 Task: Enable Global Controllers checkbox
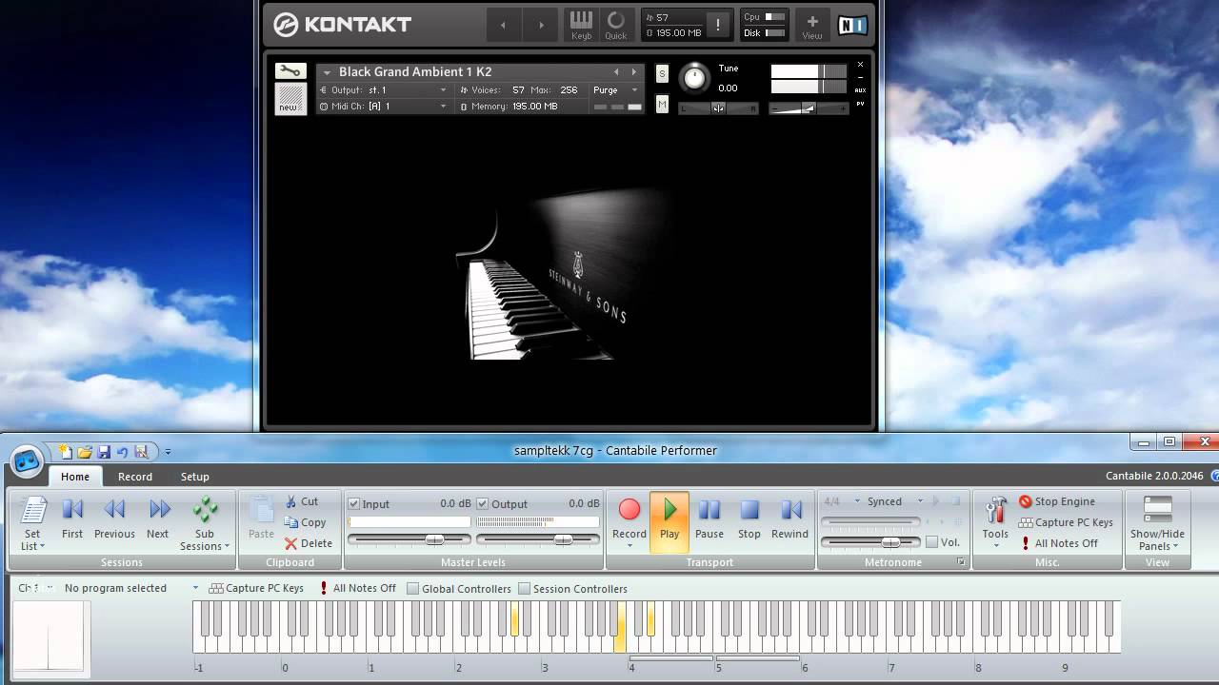click(413, 589)
